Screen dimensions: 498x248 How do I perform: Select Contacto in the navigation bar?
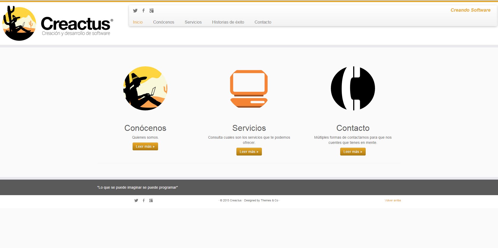[x=263, y=22]
